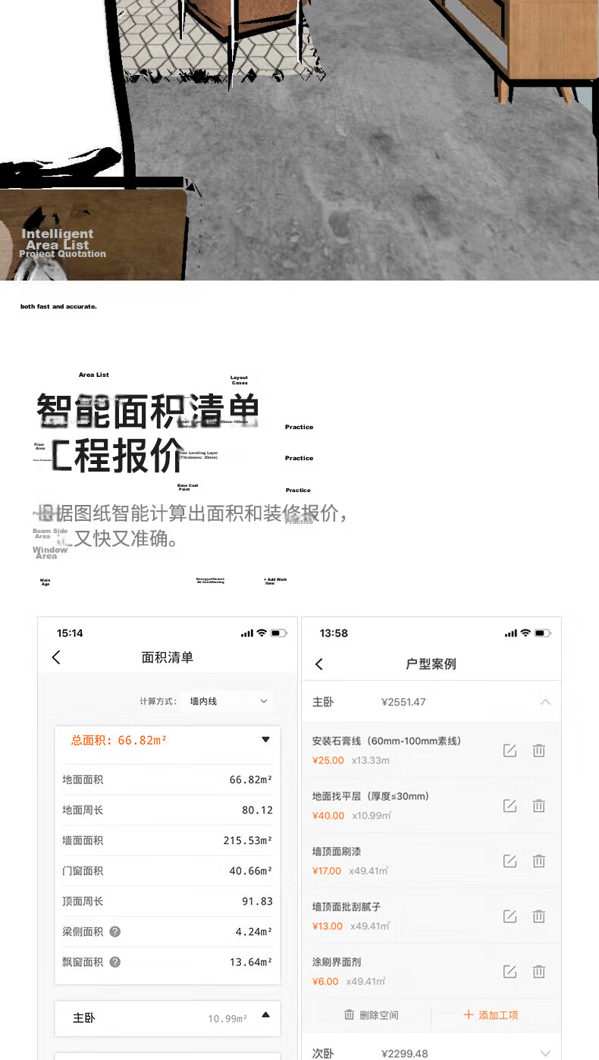Collapse the 主卧 ¥2551.47 section
The height and width of the screenshot is (1060, 599).
(545, 702)
